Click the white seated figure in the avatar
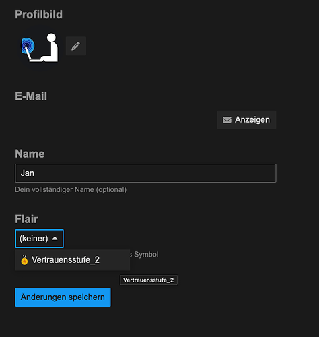This screenshot has width=319, height=337. point(50,47)
